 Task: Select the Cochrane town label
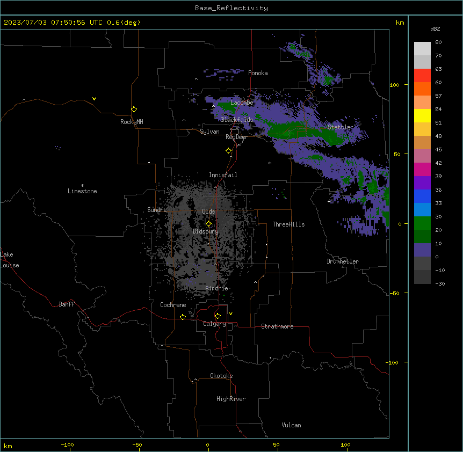tap(173, 305)
